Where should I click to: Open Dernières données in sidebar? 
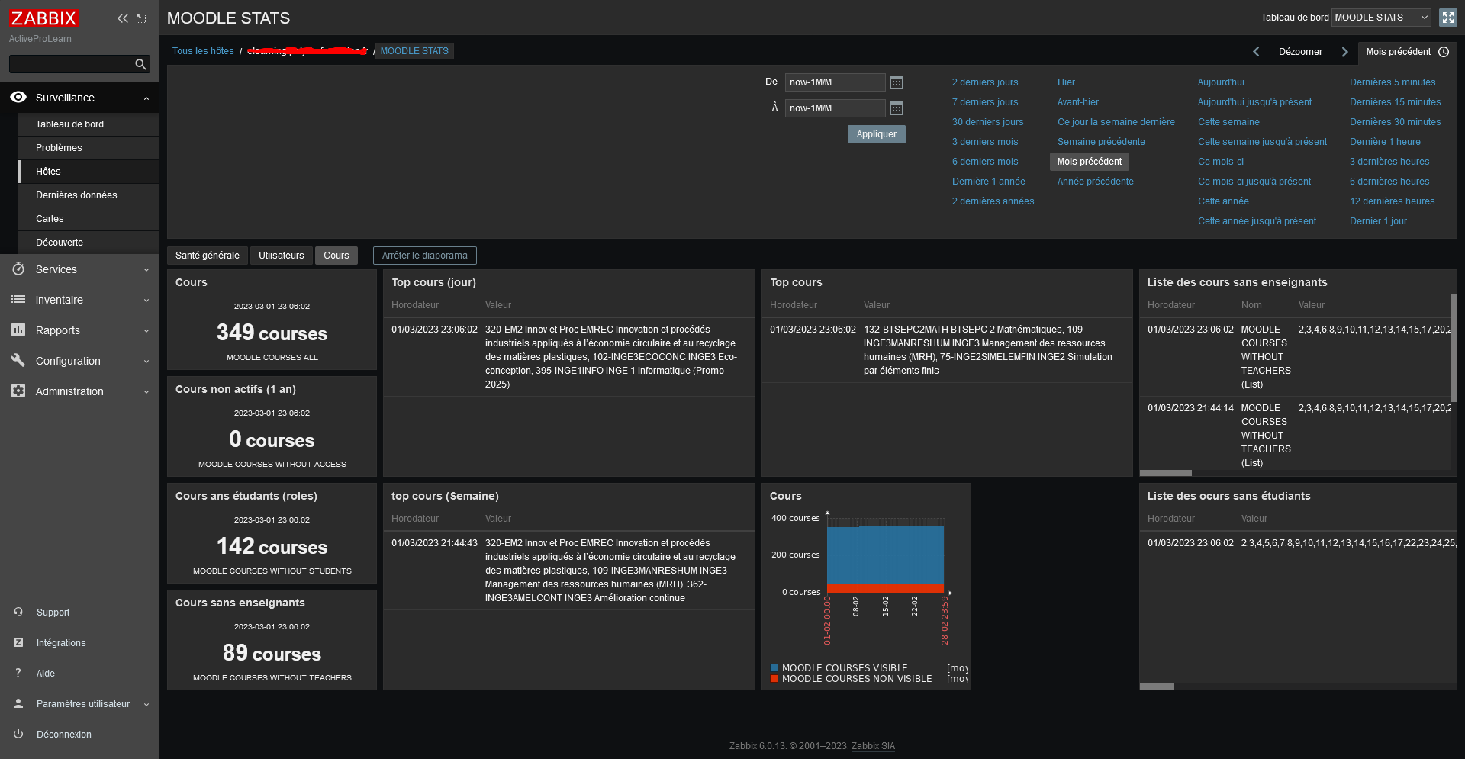76,195
